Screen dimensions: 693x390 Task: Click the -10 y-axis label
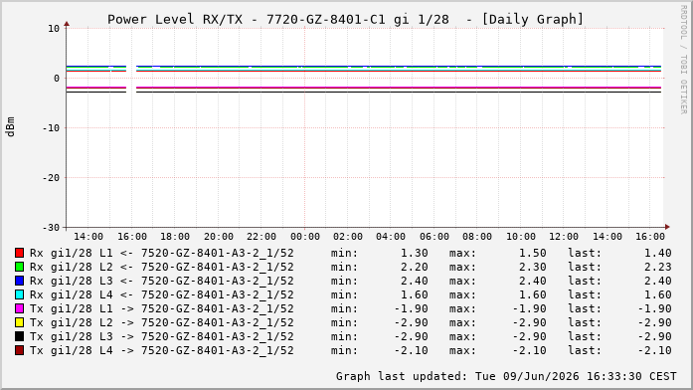(x=51, y=127)
